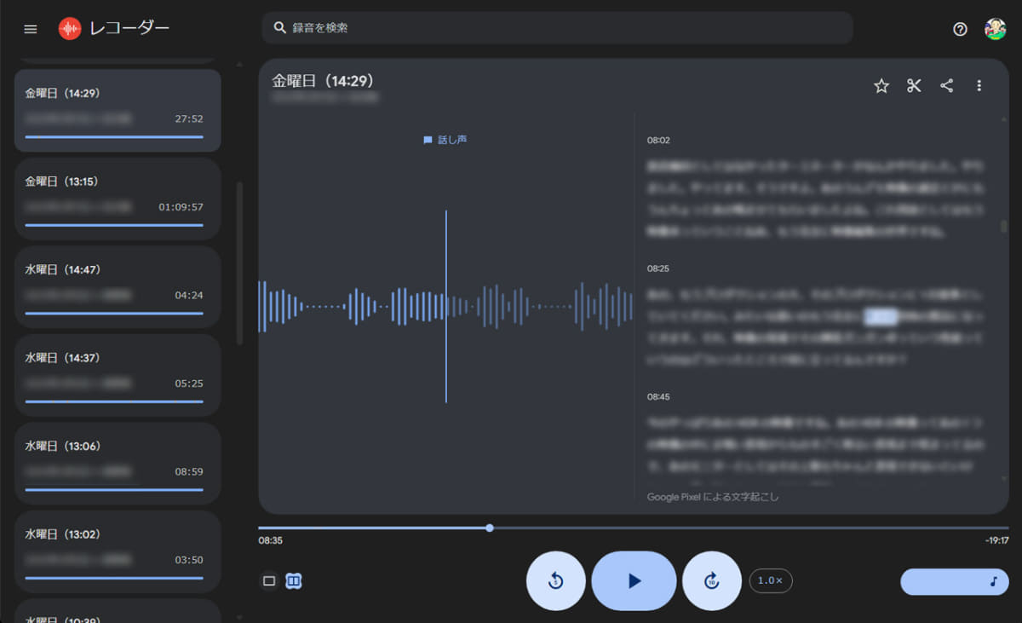This screenshot has width=1022, height=623.
Task: Select recording 金曜日（14:29）in the list
Action: 118,111
